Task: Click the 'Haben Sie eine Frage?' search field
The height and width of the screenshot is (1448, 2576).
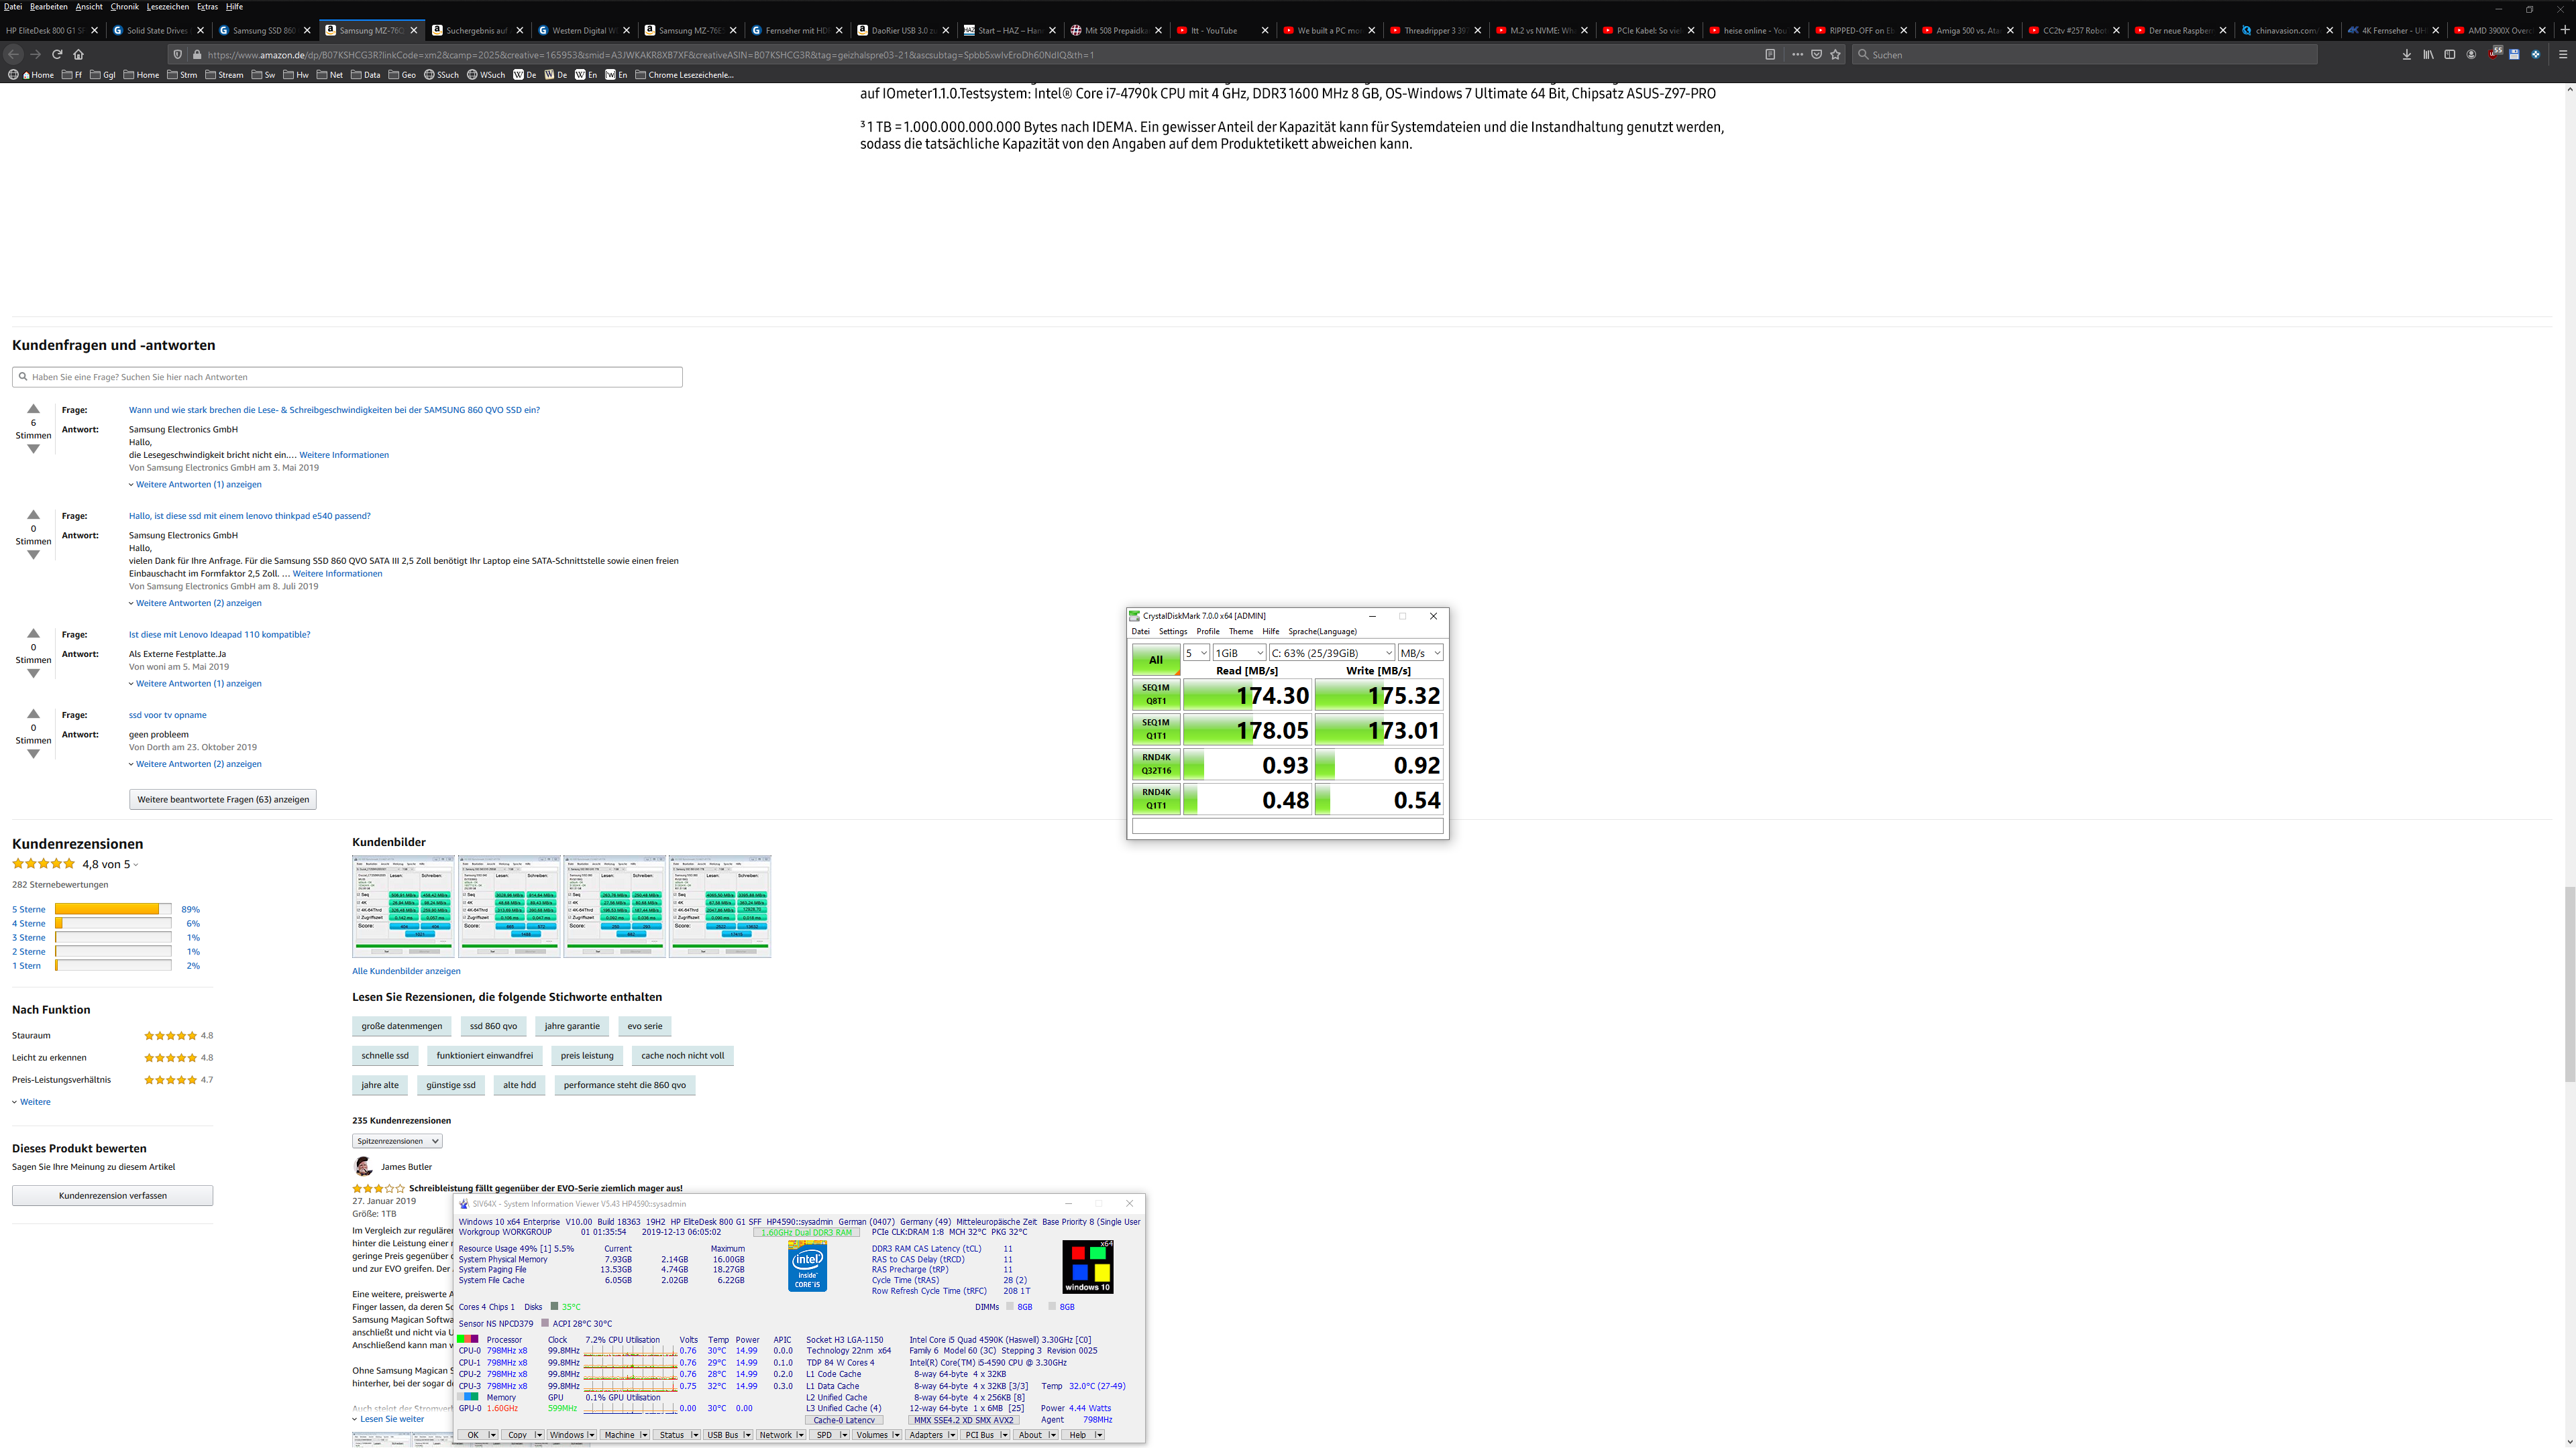Action: click(347, 377)
